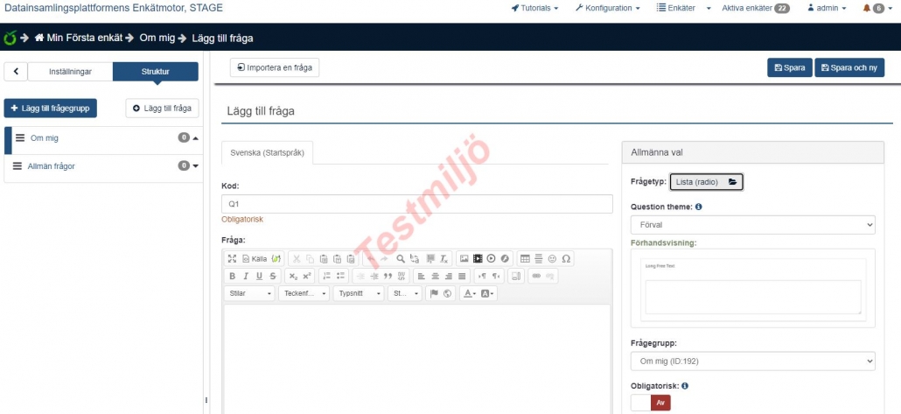Open Question theme Förval dropdown
The image size is (901, 414).
coord(753,225)
